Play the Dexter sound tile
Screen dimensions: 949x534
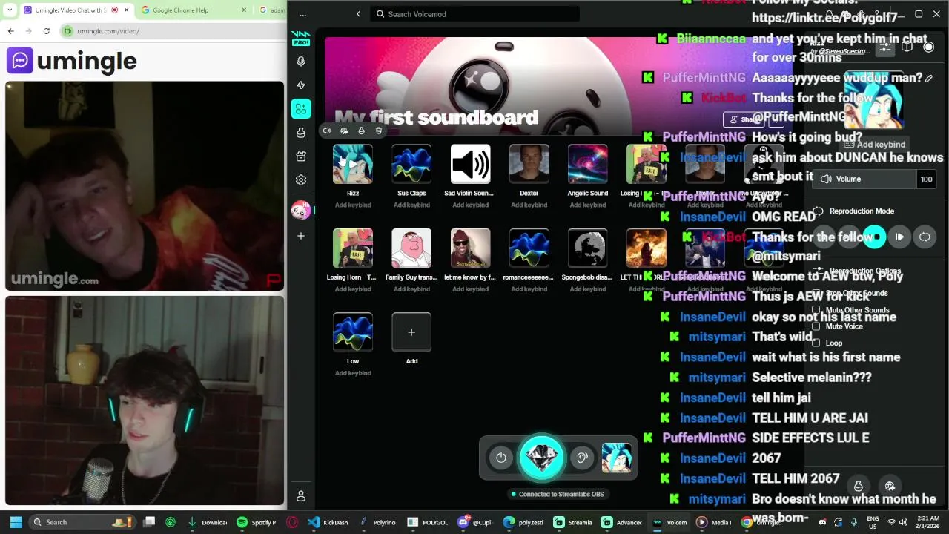point(529,164)
